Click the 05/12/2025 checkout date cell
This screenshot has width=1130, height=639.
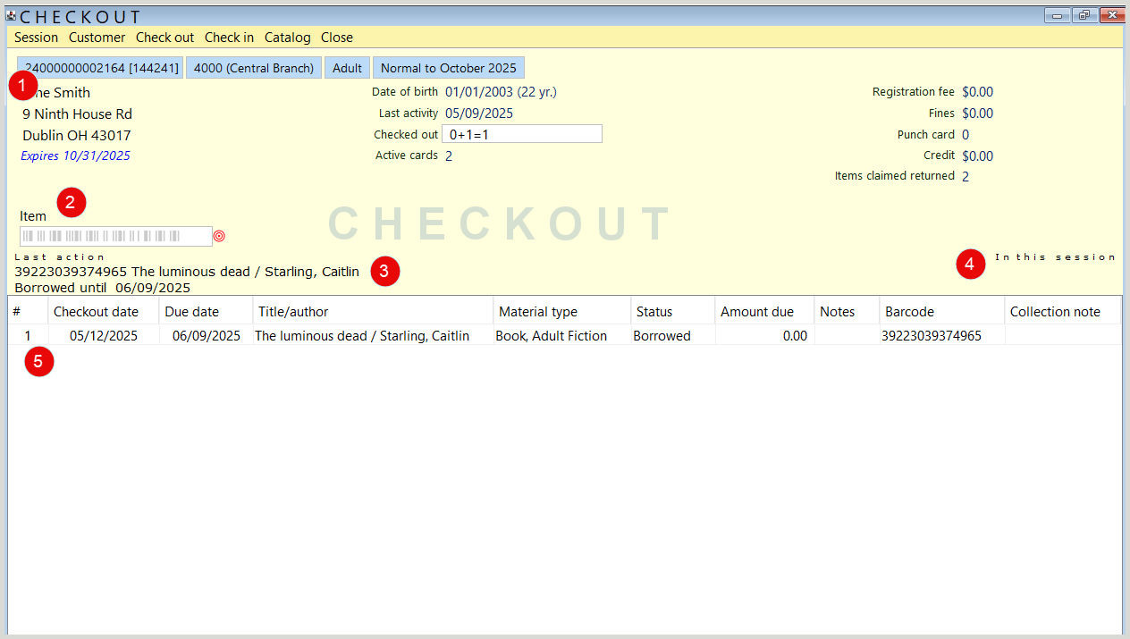(x=104, y=336)
